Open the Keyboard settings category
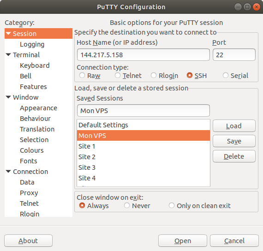The height and width of the screenshot is (251, 263). point(35,66)
